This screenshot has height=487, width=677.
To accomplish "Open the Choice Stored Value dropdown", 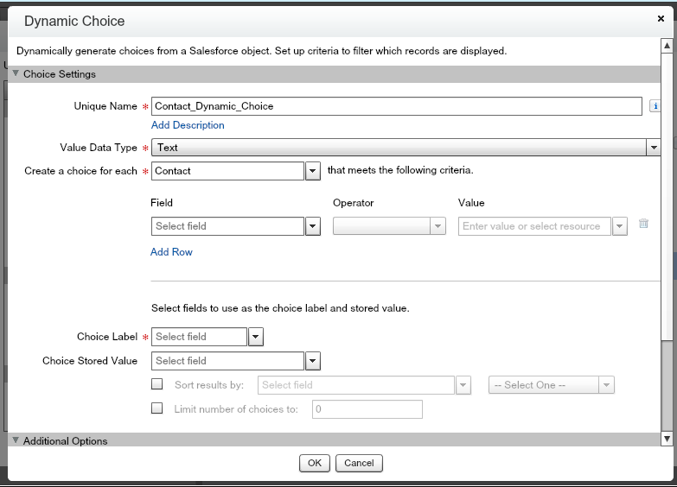I will point(313,361).
